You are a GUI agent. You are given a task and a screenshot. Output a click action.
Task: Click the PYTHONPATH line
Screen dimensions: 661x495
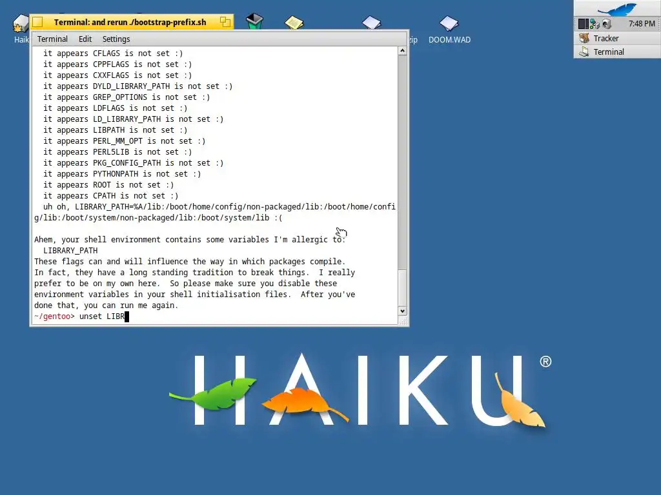tap(122, 174)
